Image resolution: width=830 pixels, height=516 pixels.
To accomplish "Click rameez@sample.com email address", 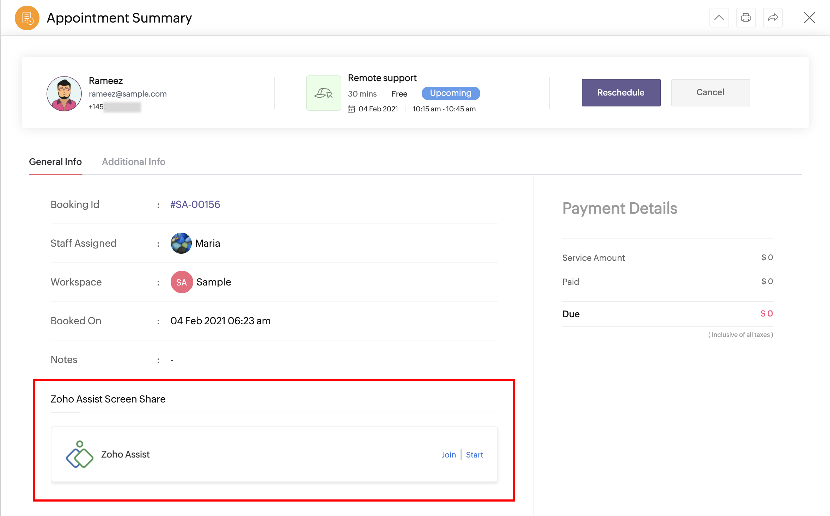I will [x=128, y=94].
